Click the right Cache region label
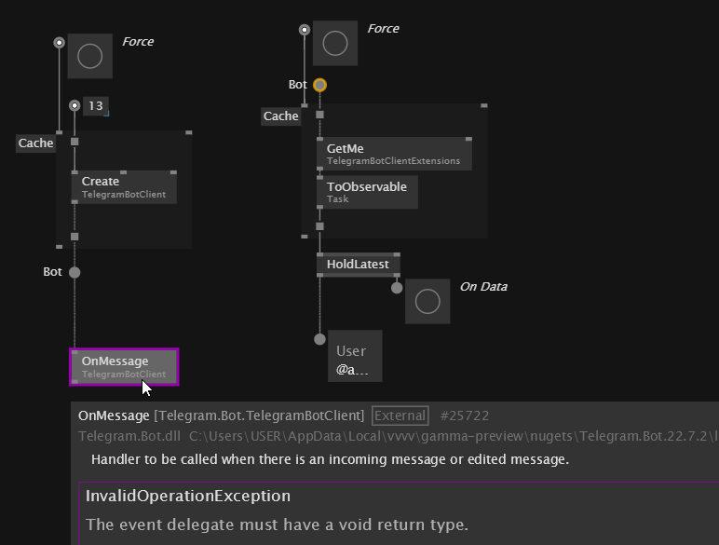The height and width of the screenshot is (545, 719). click(281, 116)
